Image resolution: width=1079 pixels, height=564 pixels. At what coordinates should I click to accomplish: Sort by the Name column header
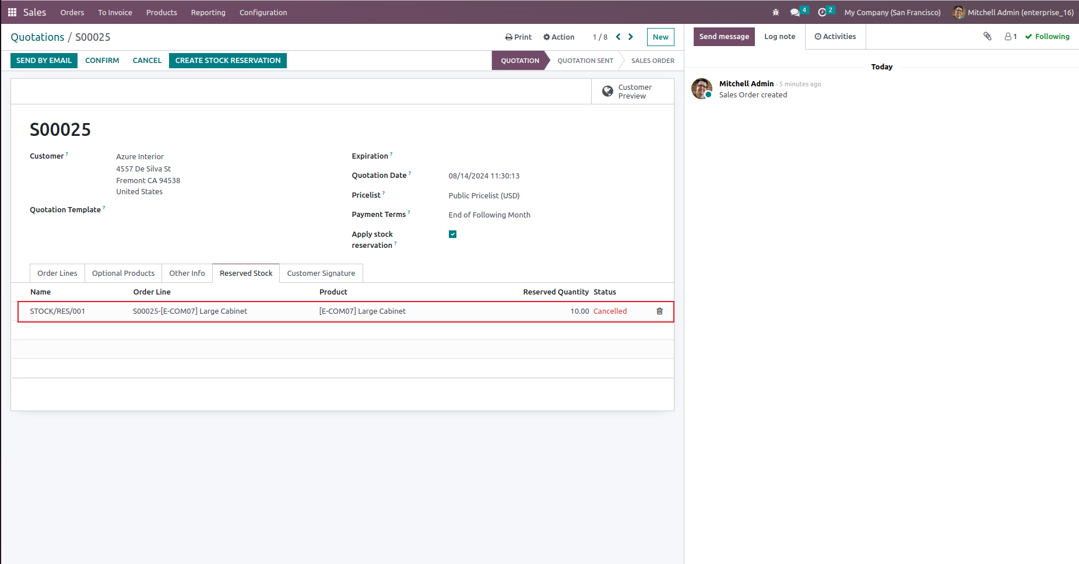[x=41, y=292]
